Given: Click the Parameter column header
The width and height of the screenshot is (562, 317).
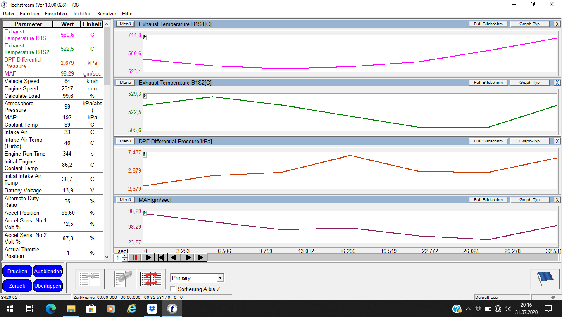Looking at the screenshot, I should point(28,24).
